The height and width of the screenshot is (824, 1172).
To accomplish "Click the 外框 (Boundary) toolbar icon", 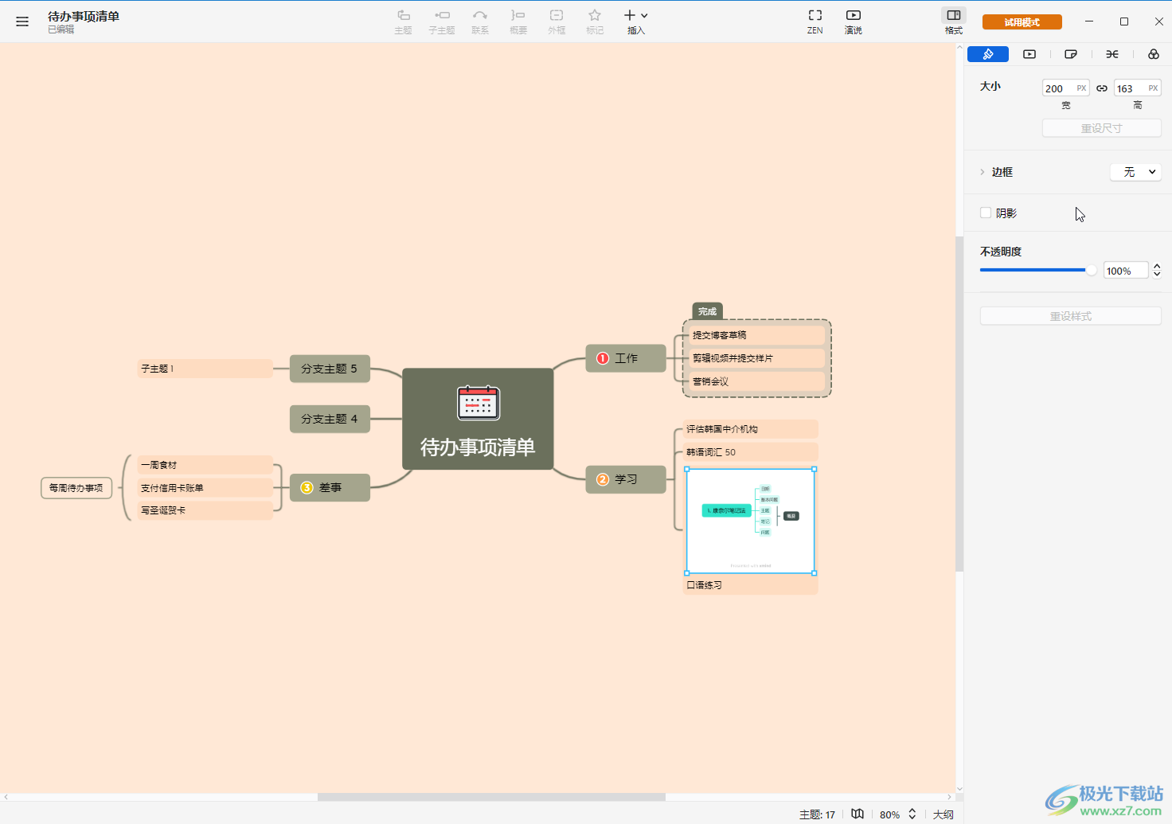I will coord(557,21).
